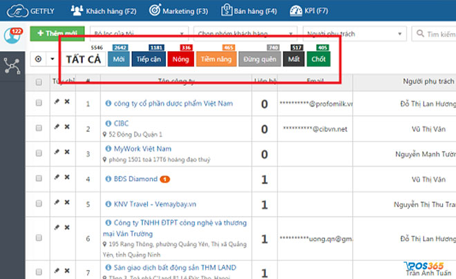Click info icon beside BĐS Diamond
This screenshot has width=456, height=279.
(108, 179)
